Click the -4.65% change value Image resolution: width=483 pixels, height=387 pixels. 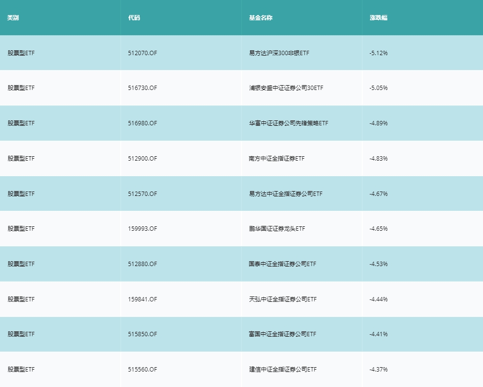[379, 229]
